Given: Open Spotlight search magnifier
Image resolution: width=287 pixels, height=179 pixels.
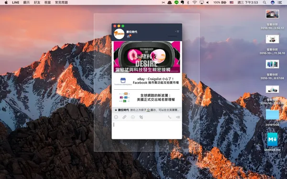Looking at the screenshot, I should click(265, 2).
